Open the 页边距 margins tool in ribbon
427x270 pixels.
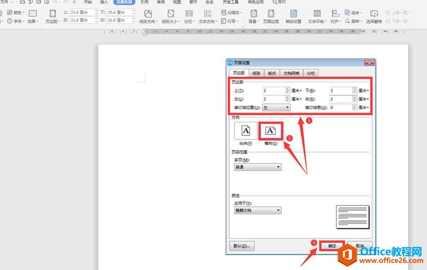52,16
